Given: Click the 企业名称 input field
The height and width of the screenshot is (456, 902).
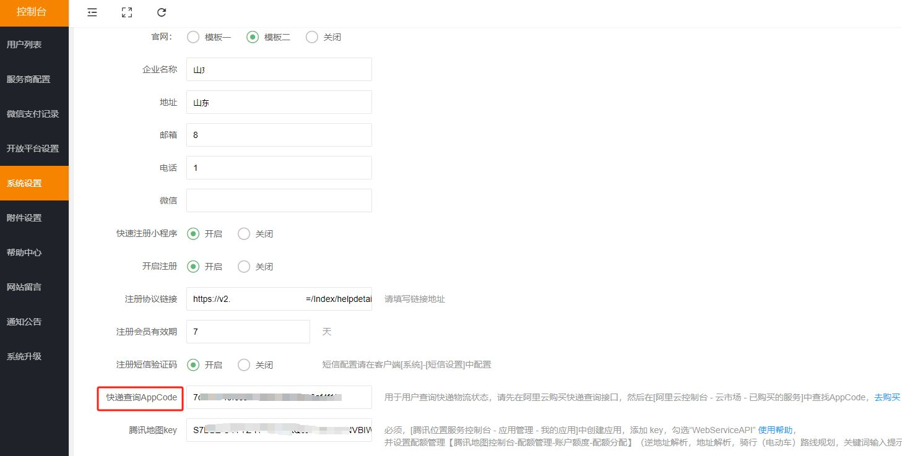Looking at the screenshot, I should 279,69.
